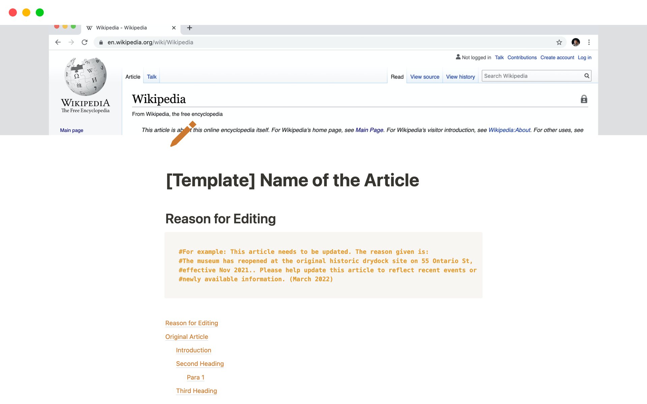The height and width of the screenshot is (404, 647).
Task: Expand the Second Heading section
Action: [200, 364]
